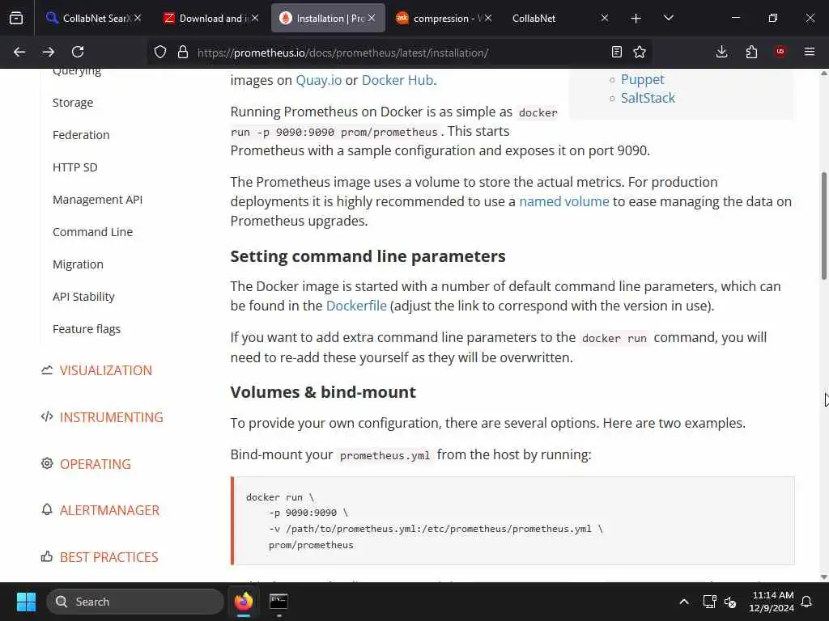Open the Firefox application menu
Screen dimensions: 829x621
(810, 52)
